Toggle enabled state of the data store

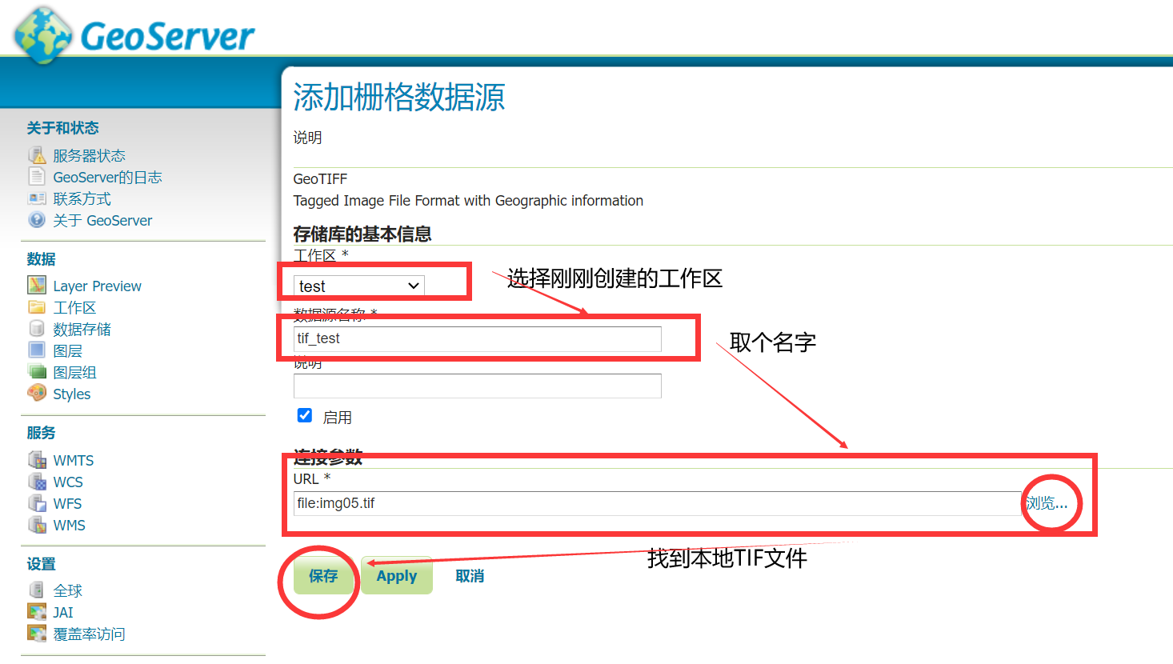coord(305,414)
